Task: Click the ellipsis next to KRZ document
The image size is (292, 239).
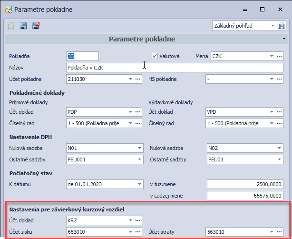Action: tap(138, 220)
